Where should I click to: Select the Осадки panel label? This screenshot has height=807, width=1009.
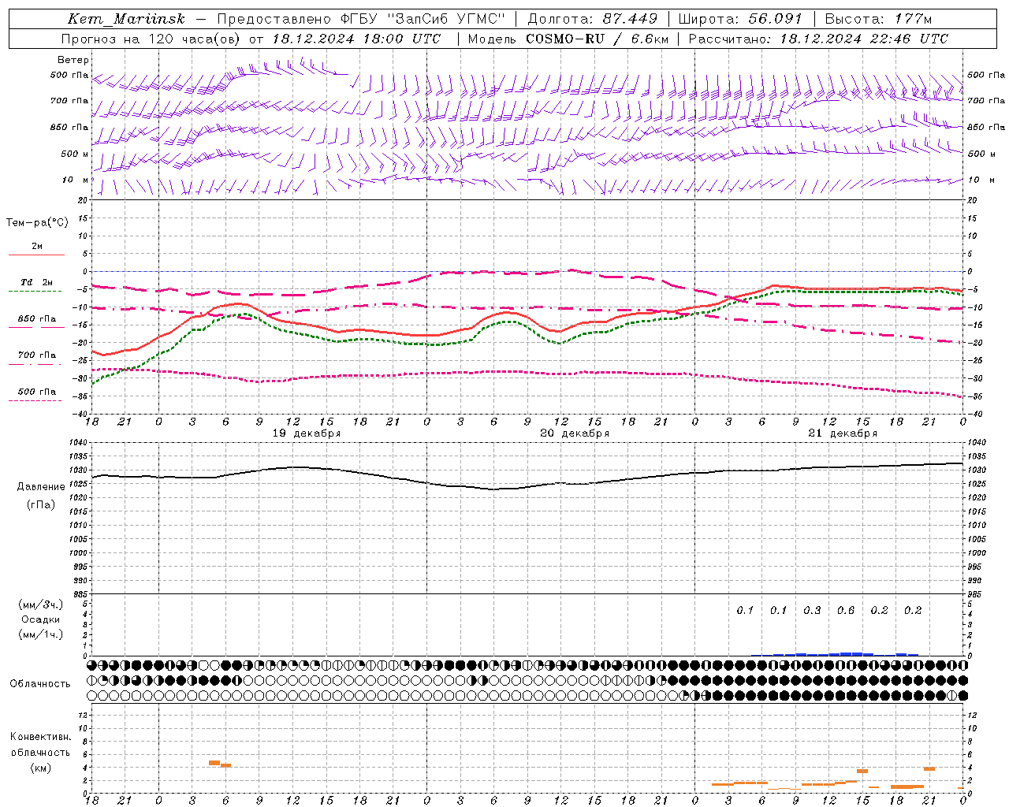(41, 619)
